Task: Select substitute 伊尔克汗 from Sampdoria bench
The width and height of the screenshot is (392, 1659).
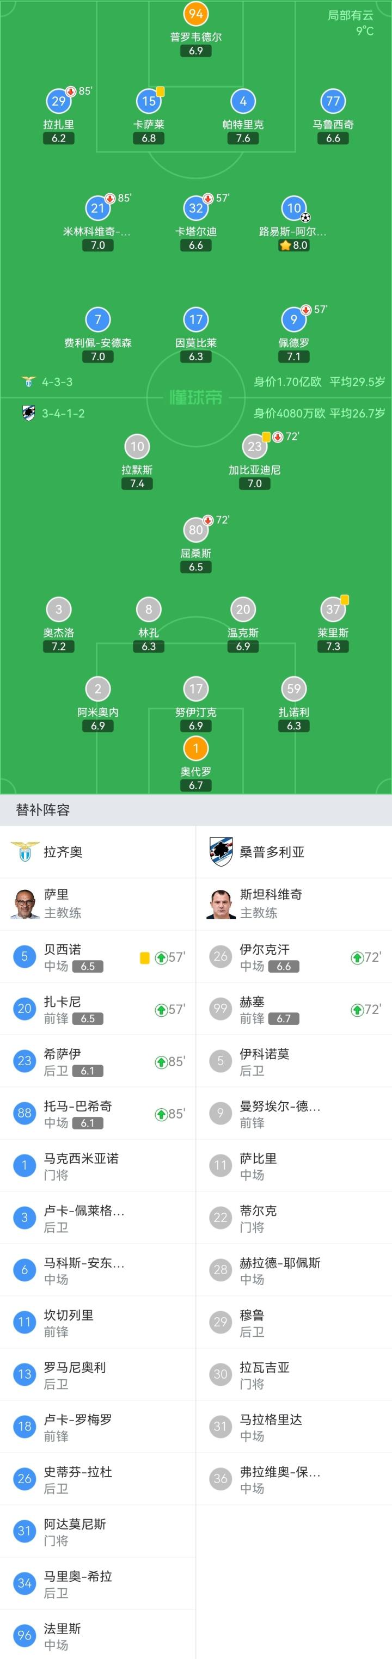Action: (293, 956)
